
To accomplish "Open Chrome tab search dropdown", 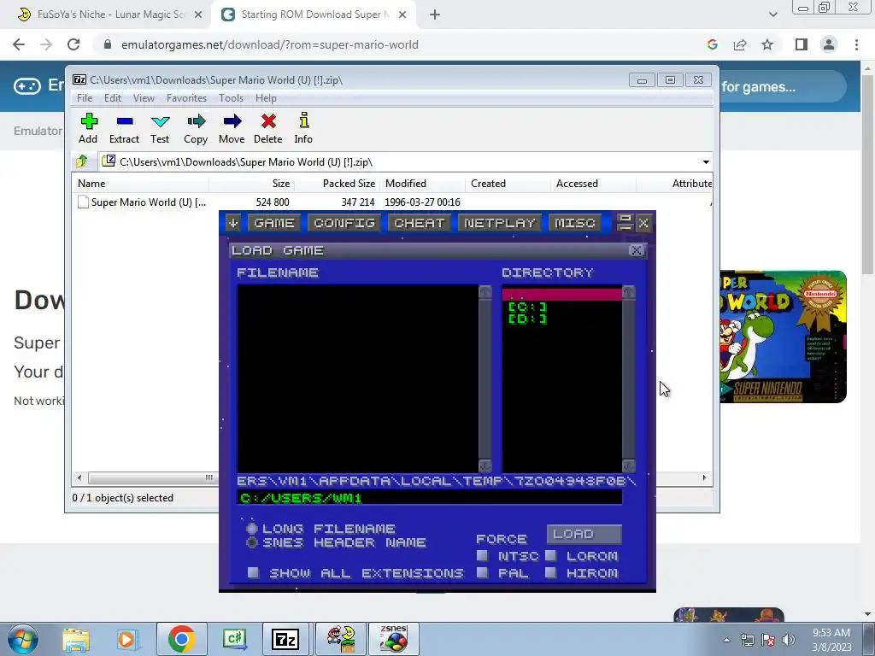I will [x=772, y=15].
